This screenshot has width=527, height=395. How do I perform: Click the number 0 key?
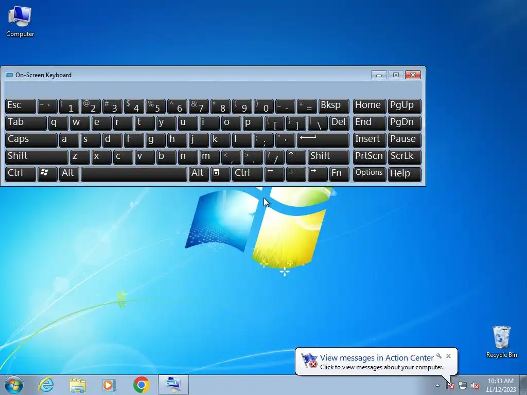(263, 106)
